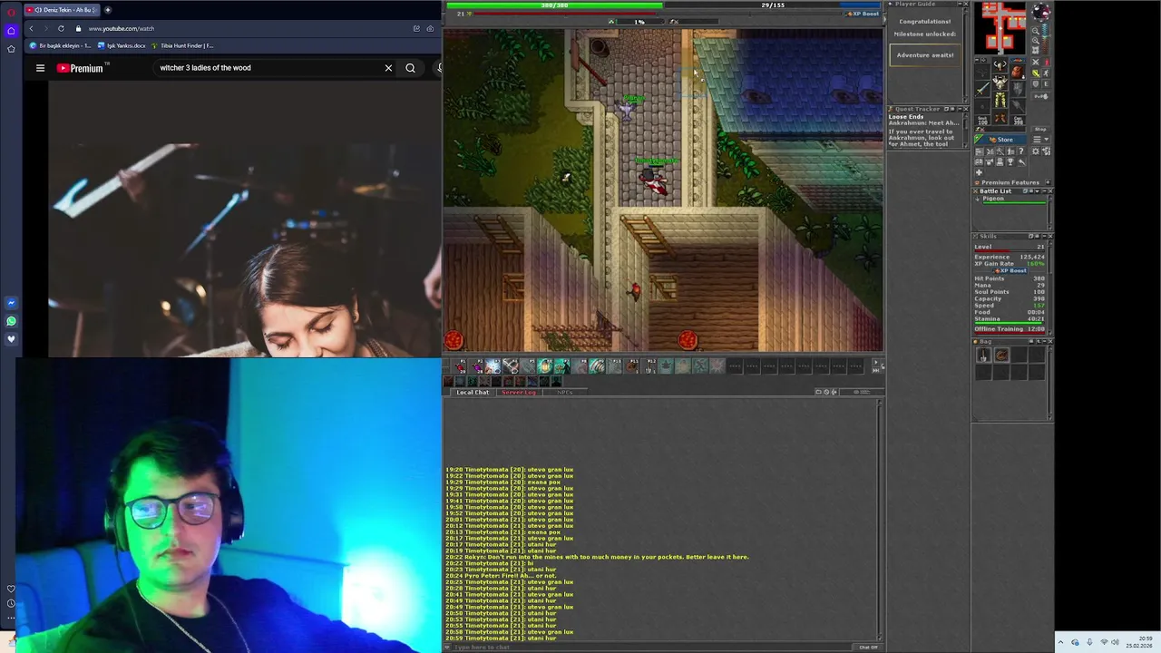Switch to the NPCs chat tab
Image resolution: width=1161 pixels, height=653 pixels.
(565, 392)
